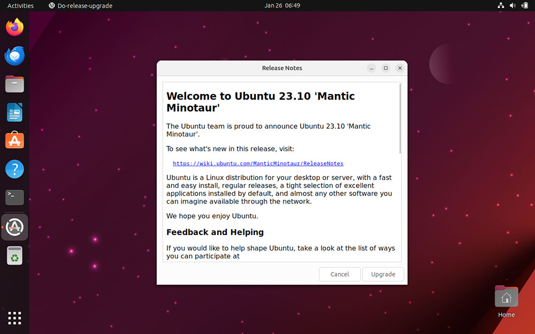Click the Do-release-upgrade app menu
535x334 pixels.
tap(80, 5)
